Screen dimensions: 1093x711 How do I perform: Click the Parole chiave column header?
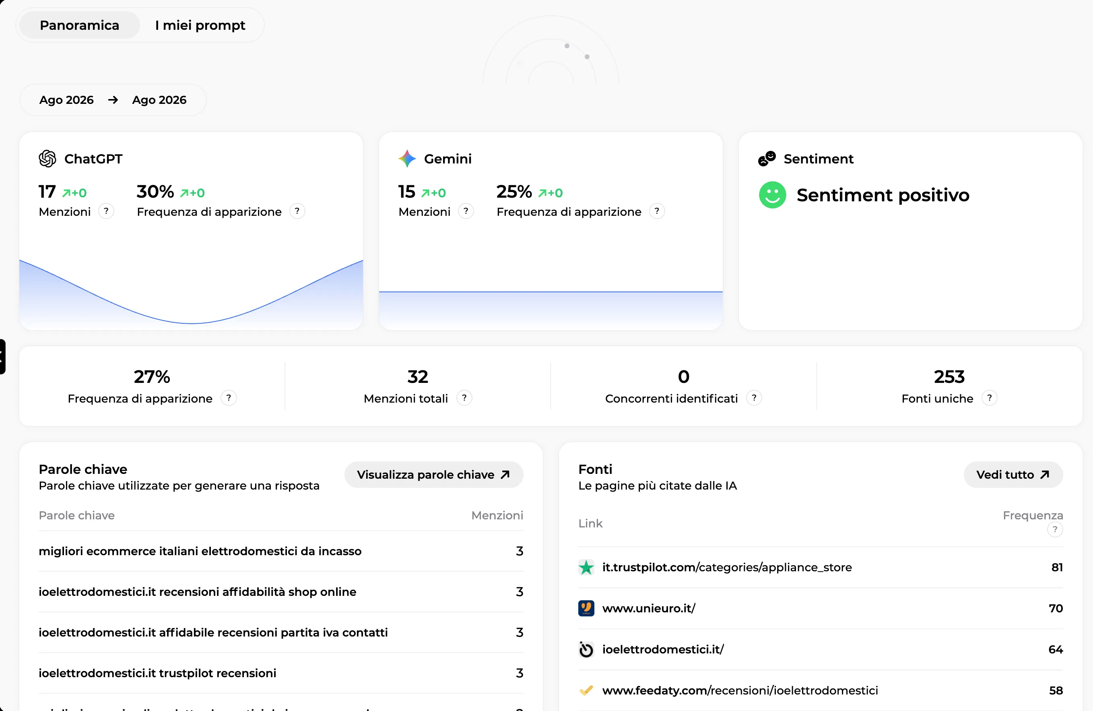[77, 515]
